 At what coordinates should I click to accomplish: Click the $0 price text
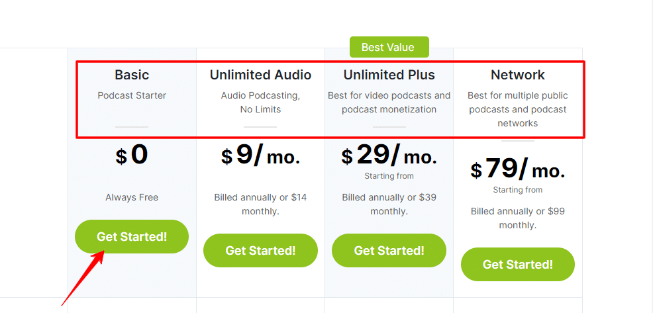click(x=132, y=156)
